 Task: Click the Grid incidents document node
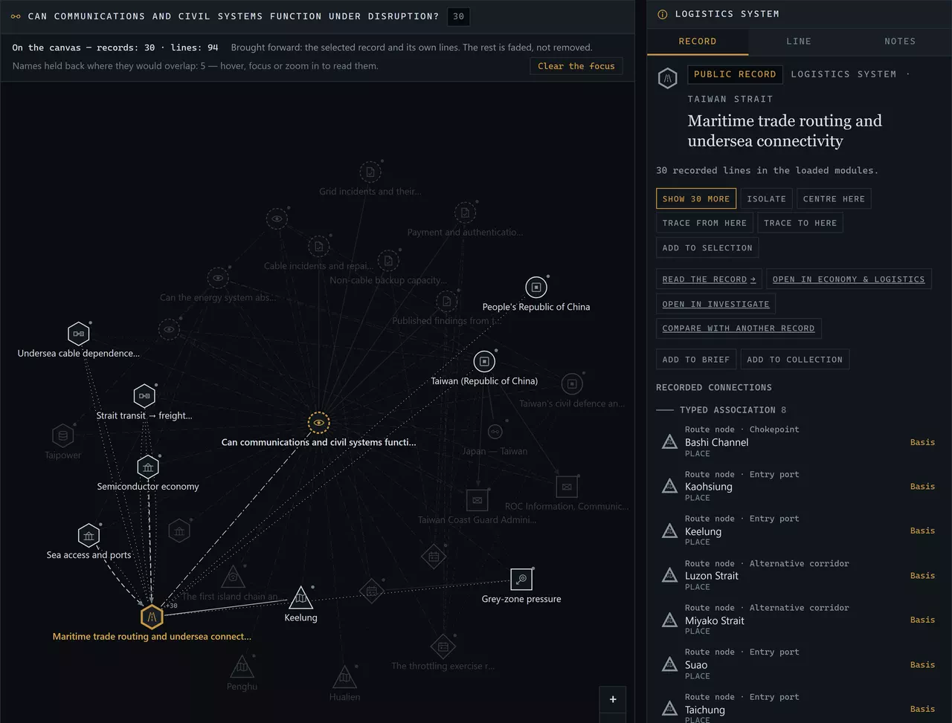(370, 172)
